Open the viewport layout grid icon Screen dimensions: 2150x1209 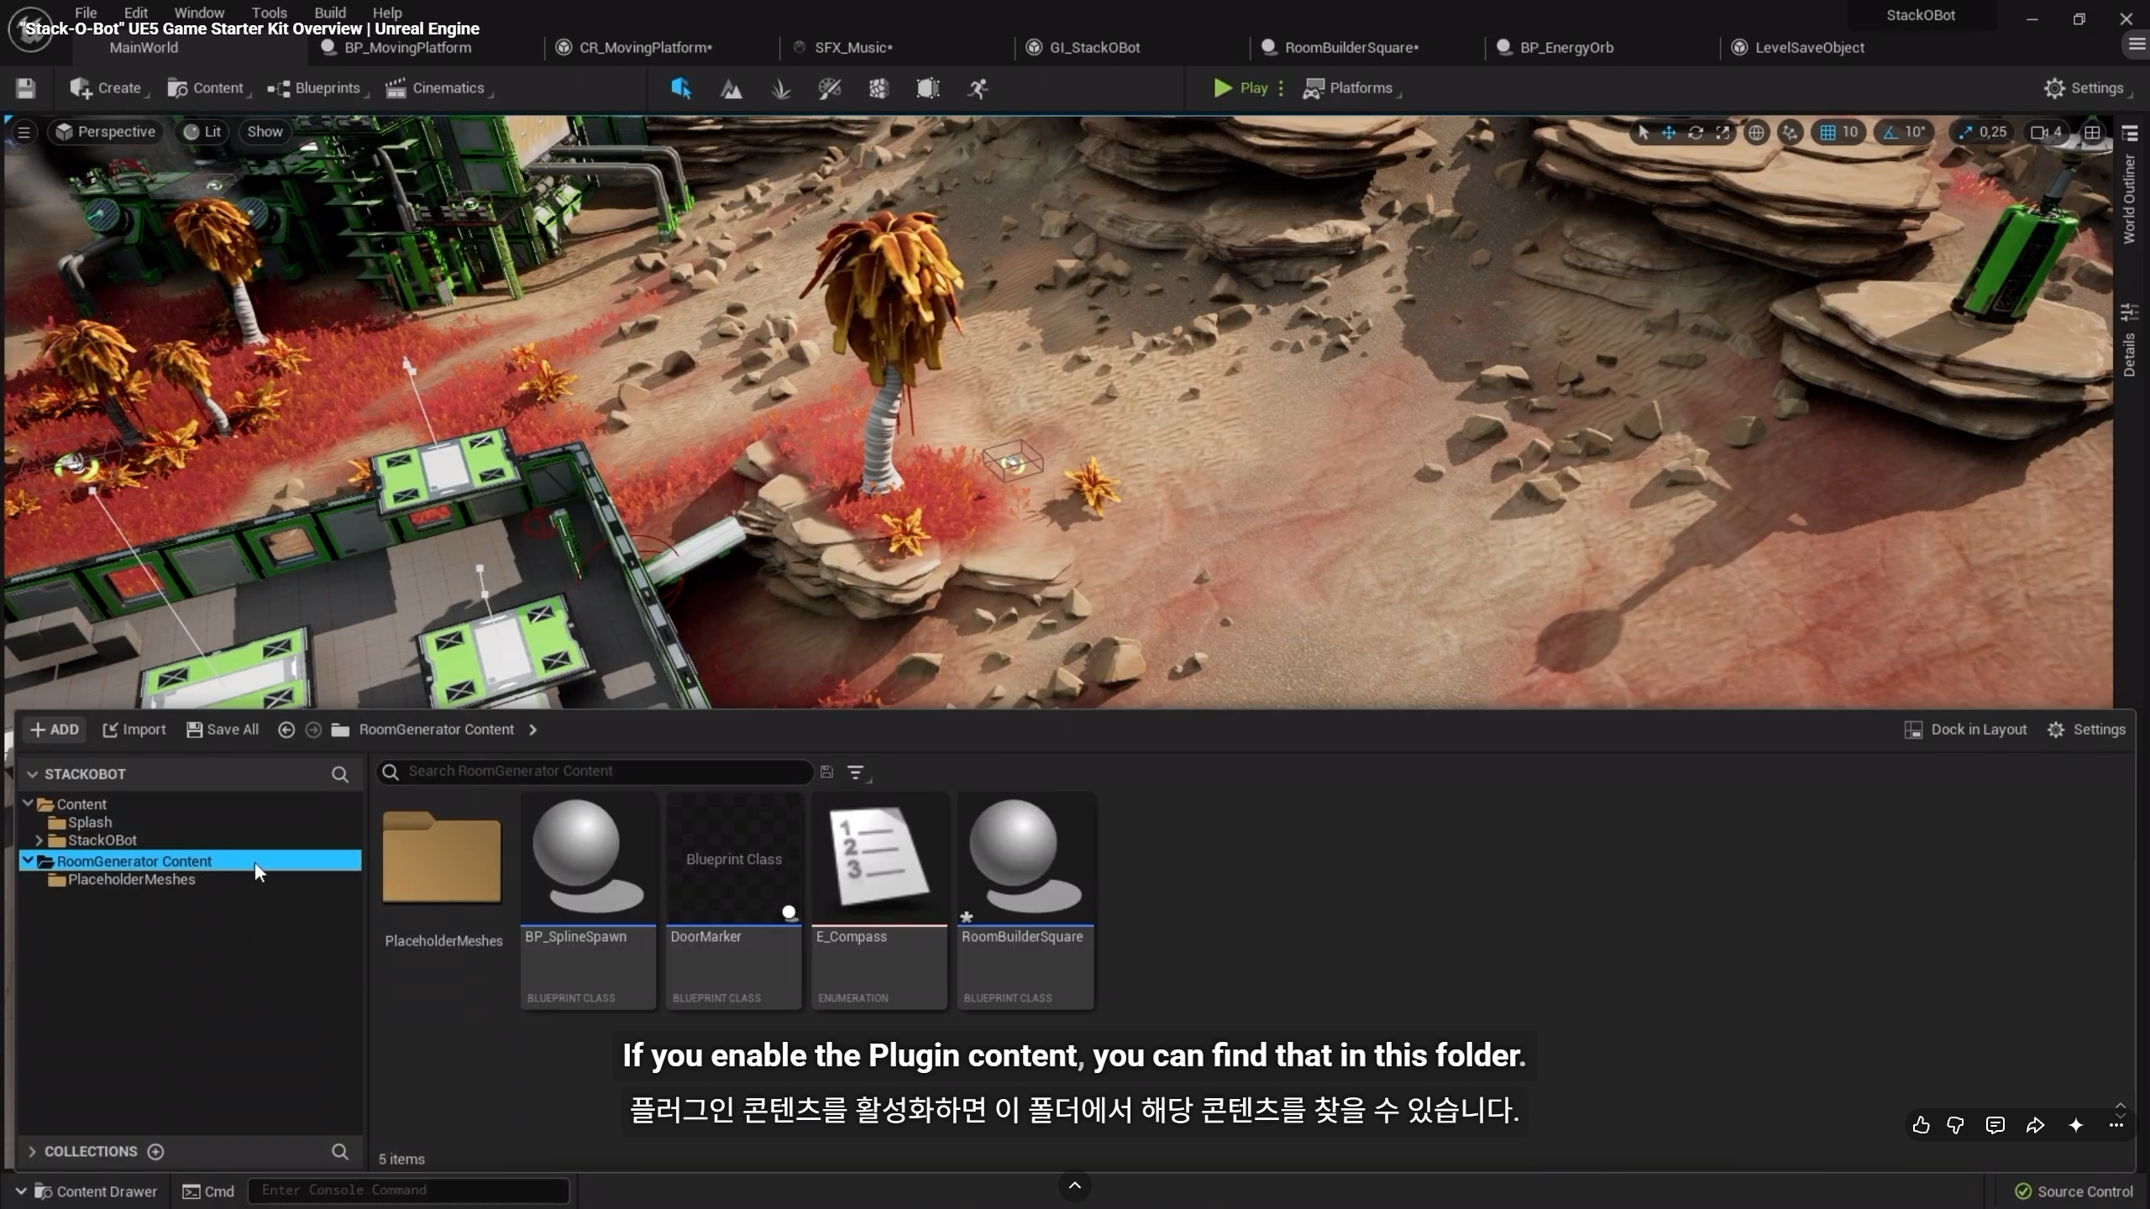point(2092,132)
